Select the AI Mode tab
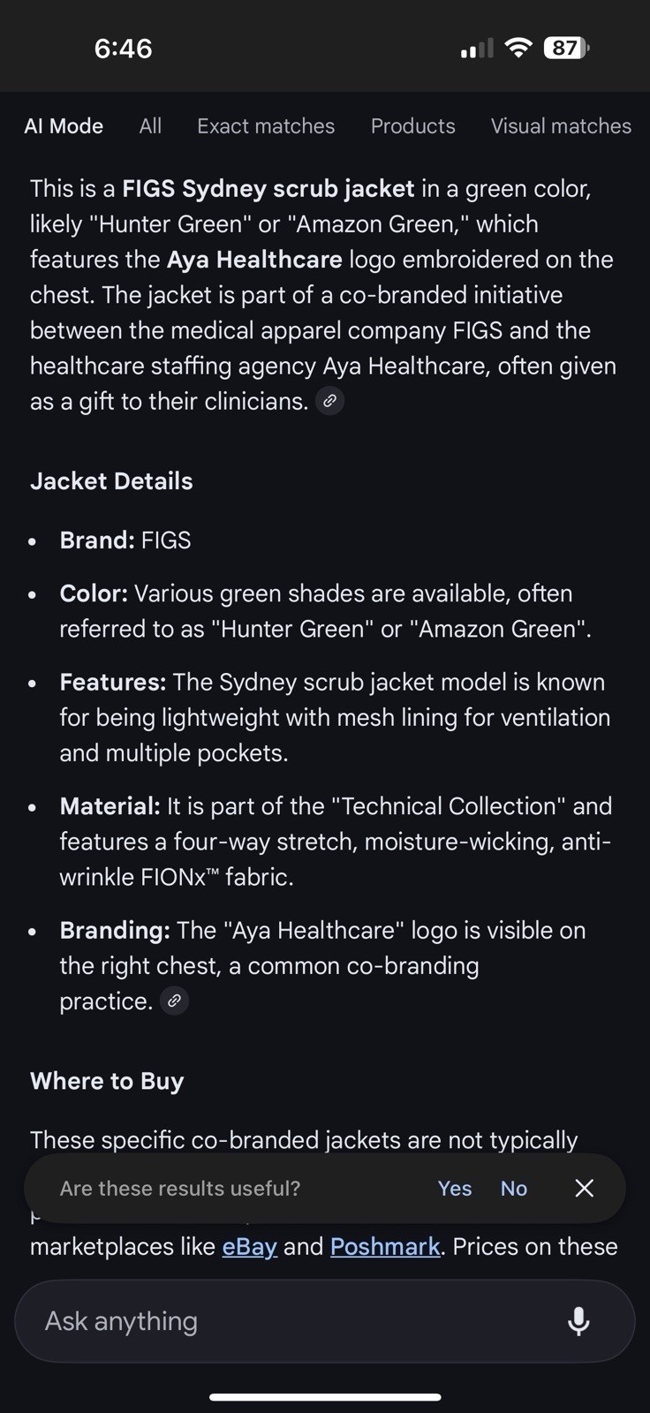Viewport: 650px width, 1413px height. pos(63,126)
